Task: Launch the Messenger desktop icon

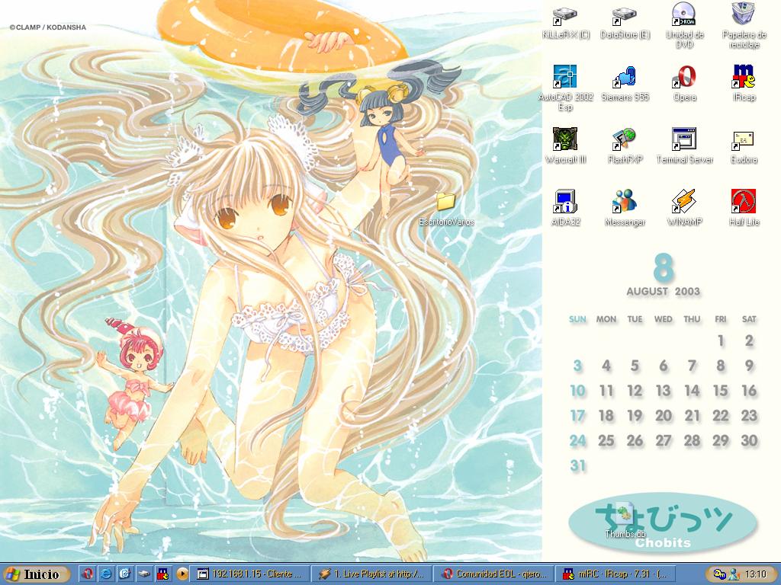Action: pyautogui.click(x=625, y=208)
